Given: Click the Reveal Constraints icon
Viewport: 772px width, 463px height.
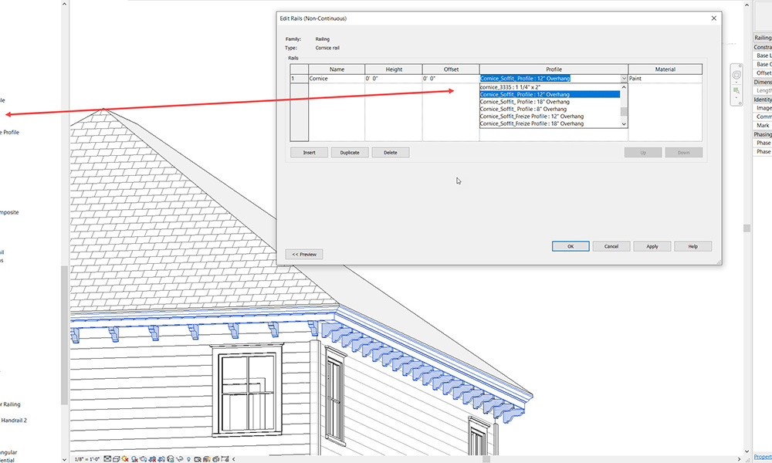Looking at the screenshot, I should click(225, 459).
